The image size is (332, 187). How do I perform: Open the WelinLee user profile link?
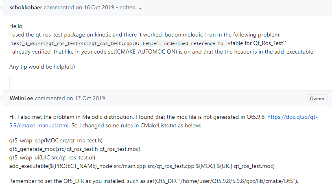point(21,98)
